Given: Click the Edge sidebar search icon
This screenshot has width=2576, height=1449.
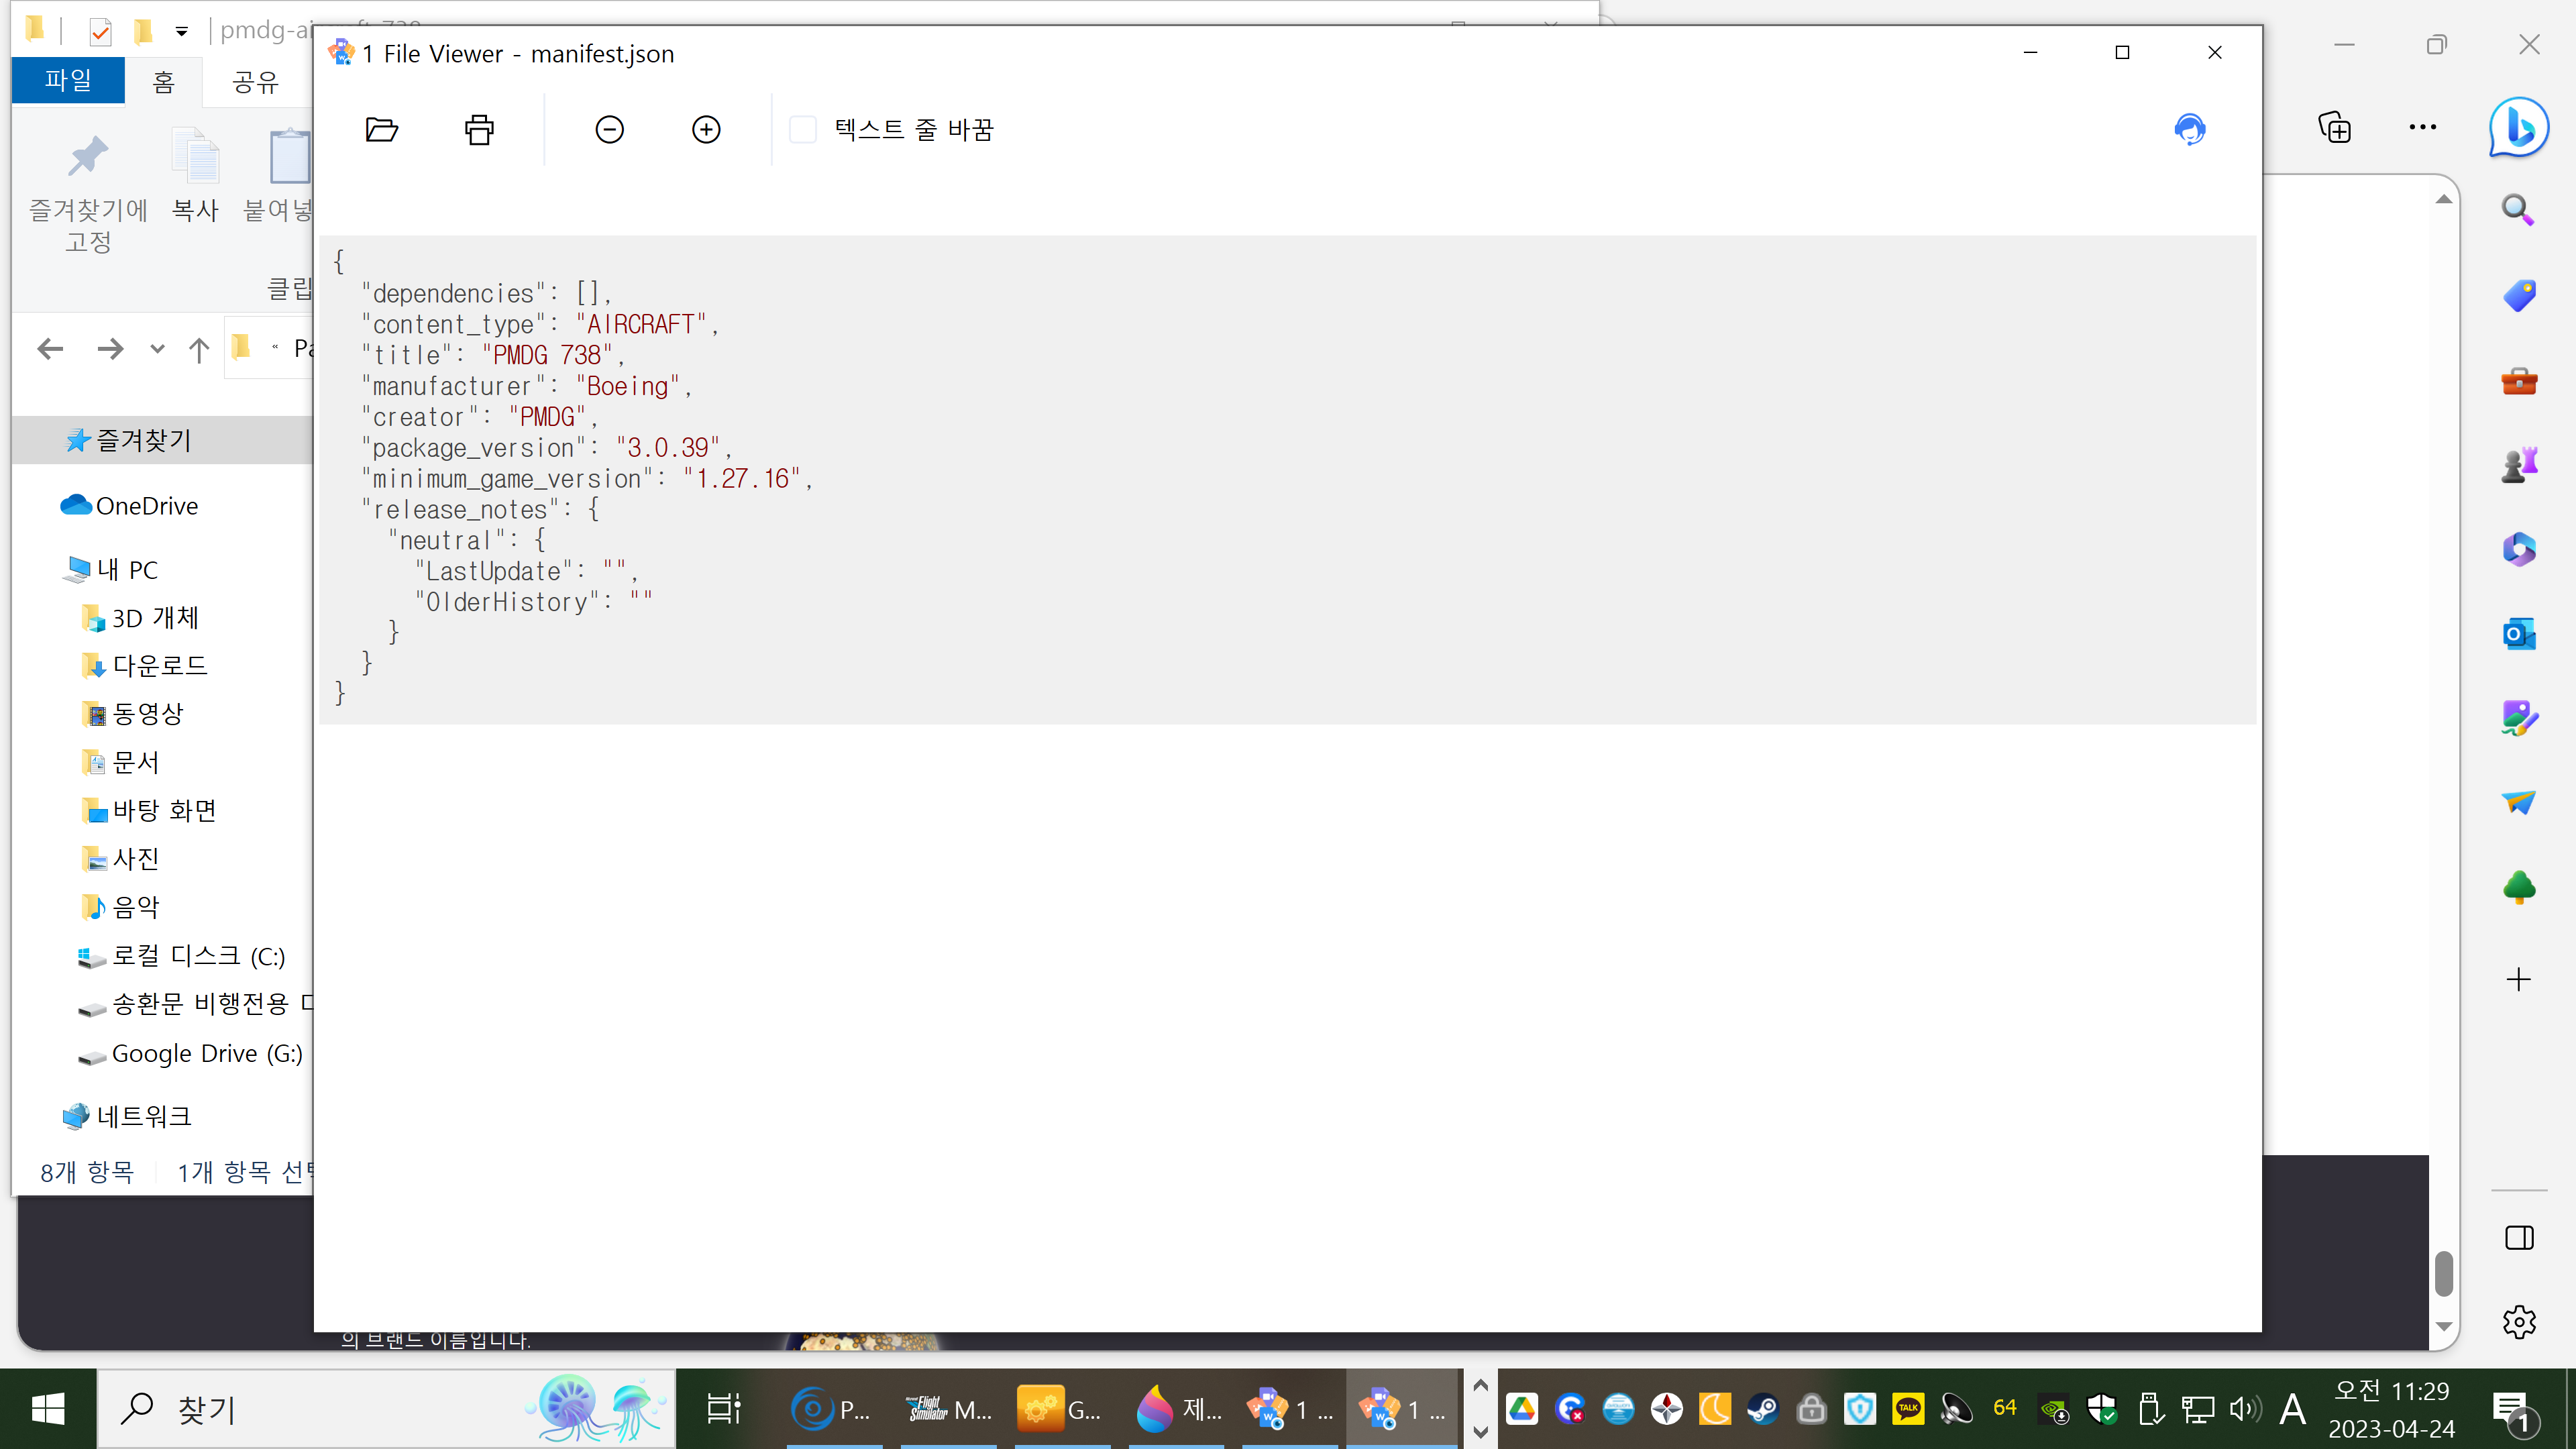Looking at the screenshot, I should (x=2518, y=210).
